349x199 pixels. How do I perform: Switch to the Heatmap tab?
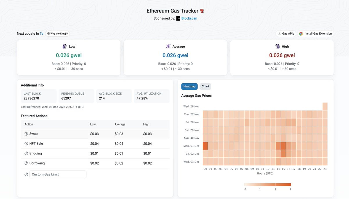(189, 86)
